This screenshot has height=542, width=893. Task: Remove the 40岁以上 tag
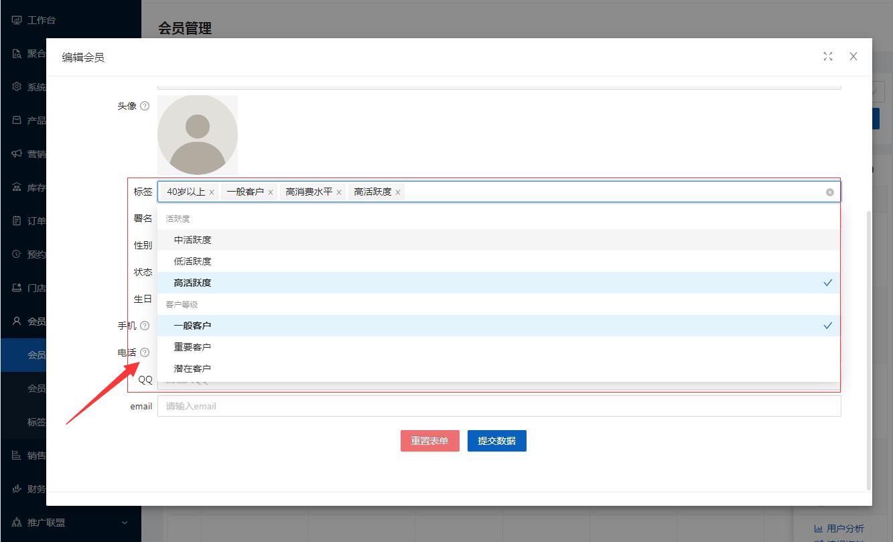pos(212,192)
